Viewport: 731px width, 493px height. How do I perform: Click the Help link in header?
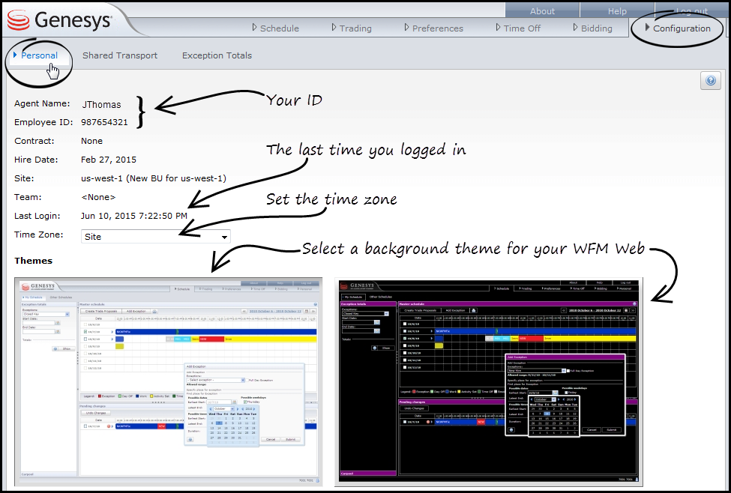pos(617,11)
